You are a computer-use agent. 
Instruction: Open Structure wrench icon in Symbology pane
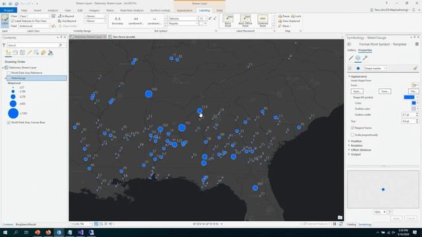[x=365, y=58]
